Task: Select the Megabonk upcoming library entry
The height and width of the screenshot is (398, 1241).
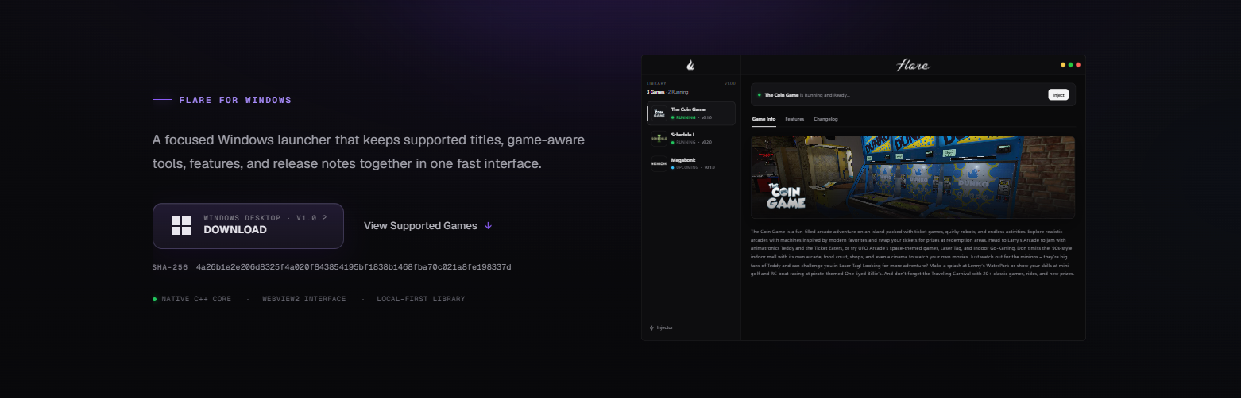Action: 690,163
